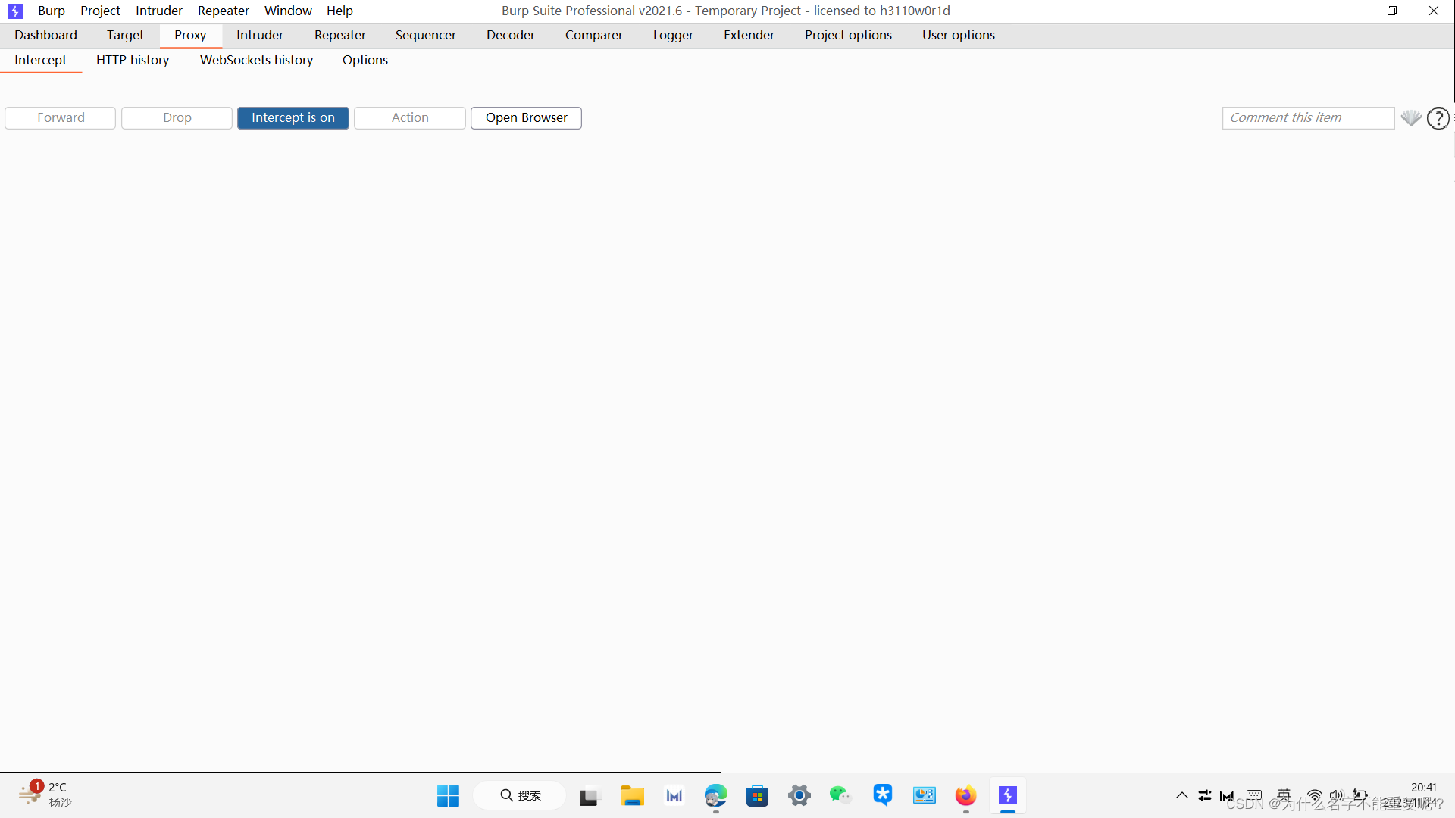Open WeChat from the taskbar
The height and width of the screenshot is (818, 1455).
[840, 796]
